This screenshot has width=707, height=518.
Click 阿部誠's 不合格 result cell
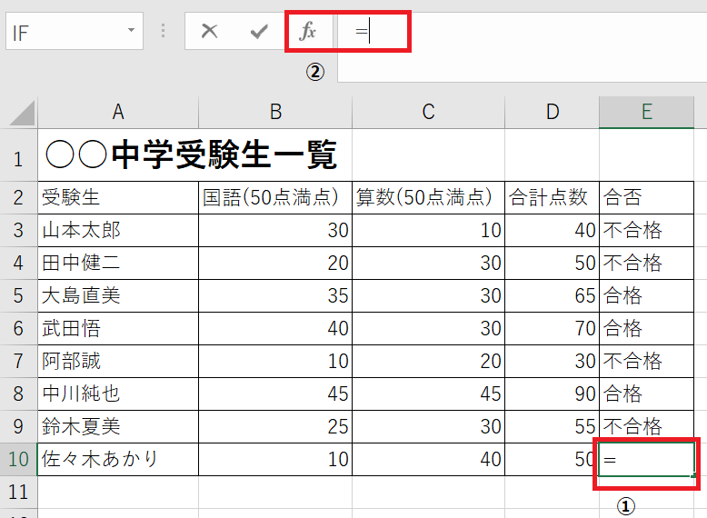pos(646,361)
